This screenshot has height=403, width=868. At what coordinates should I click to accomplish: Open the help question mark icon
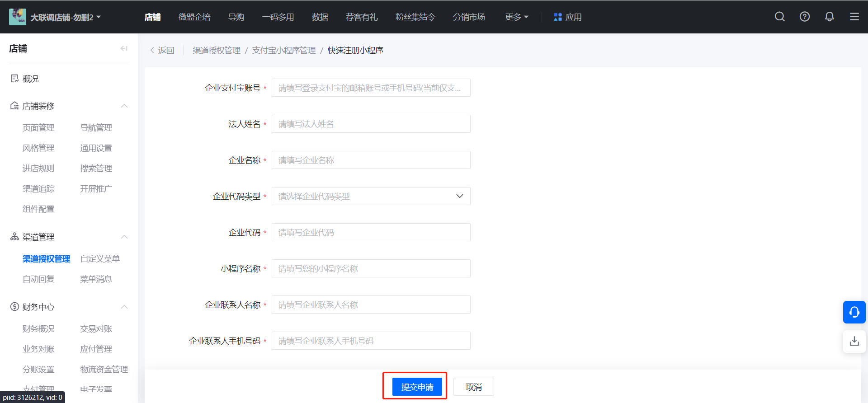click(x=804, y=17)
